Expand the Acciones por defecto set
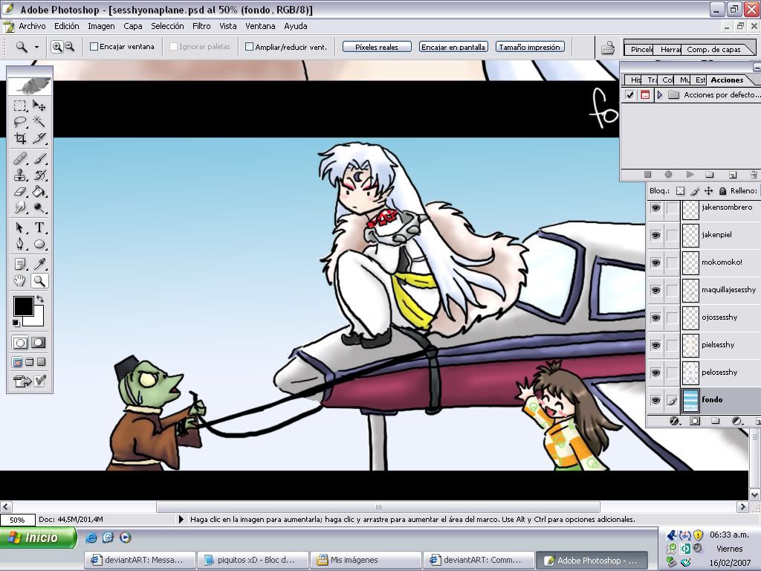 660,94
